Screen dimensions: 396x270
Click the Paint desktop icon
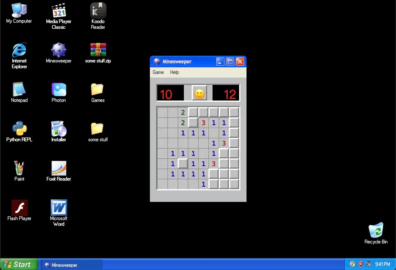coord(19,171)
